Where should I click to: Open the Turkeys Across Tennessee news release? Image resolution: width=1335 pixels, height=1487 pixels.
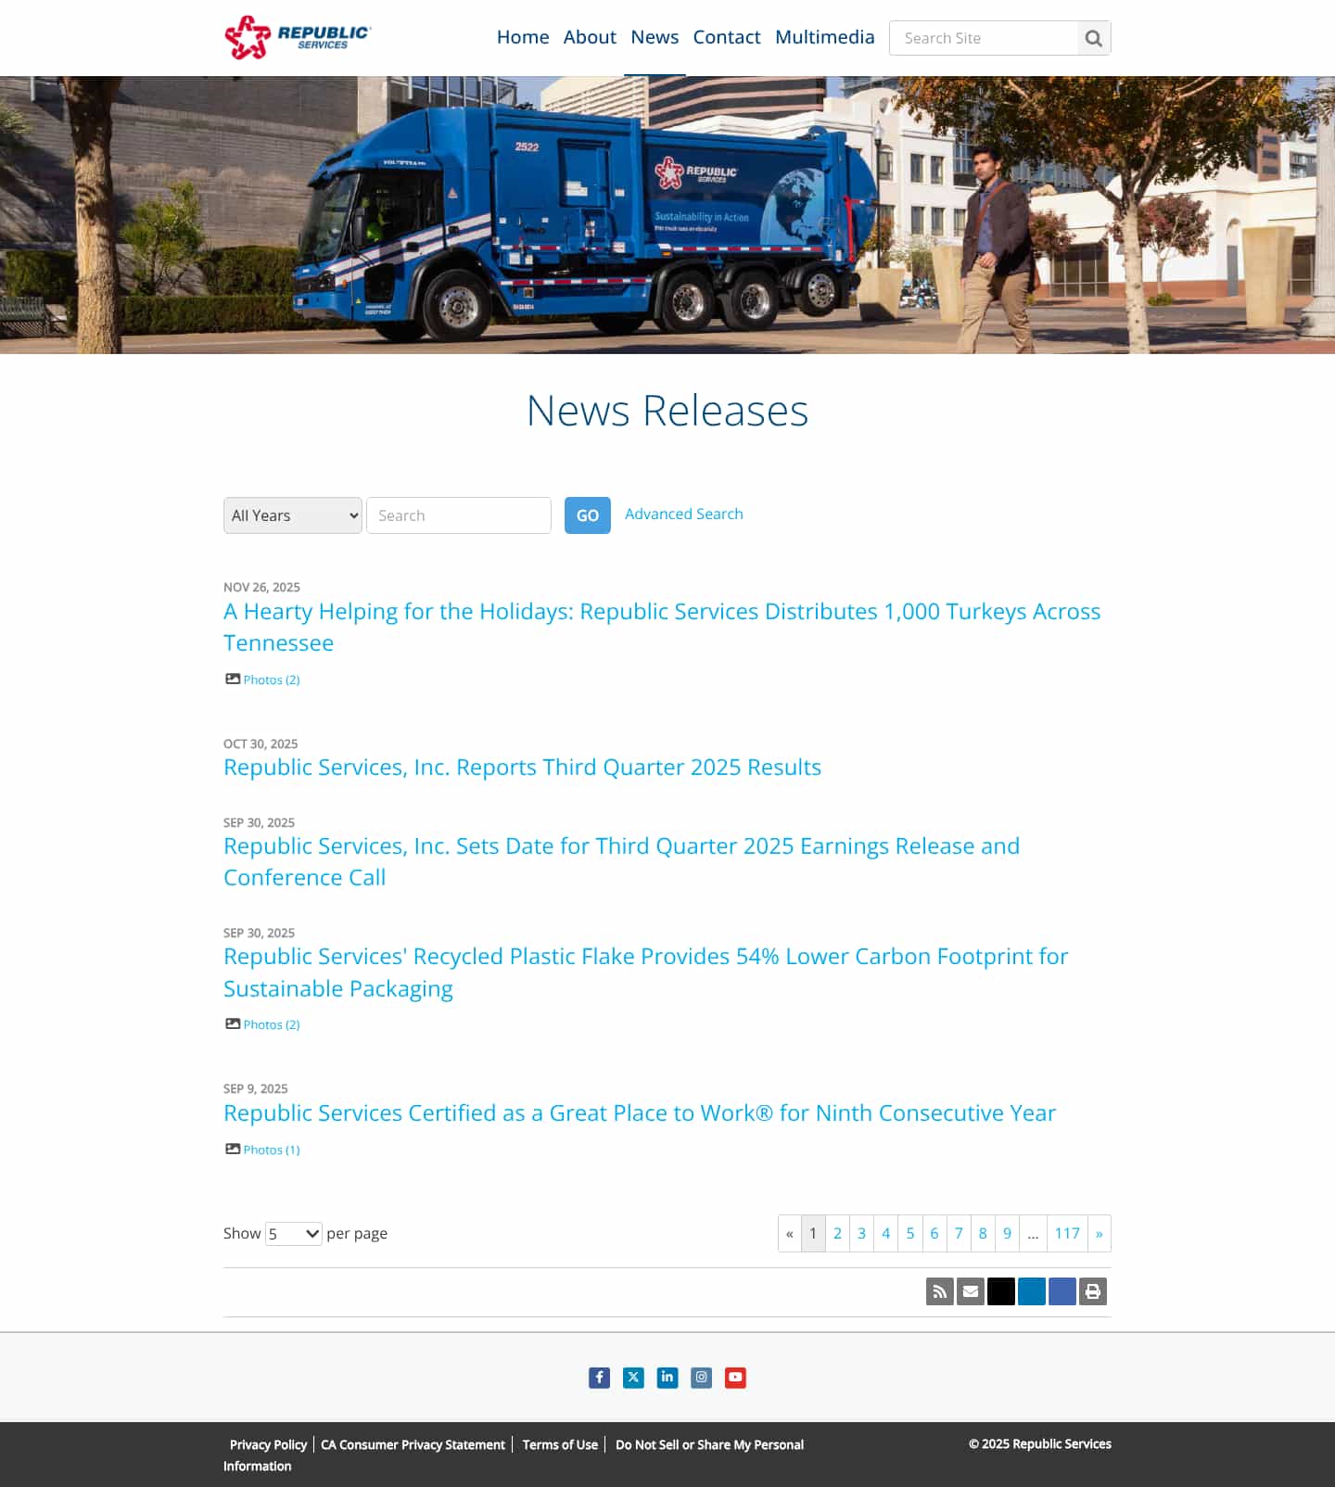tap(662, 627)
